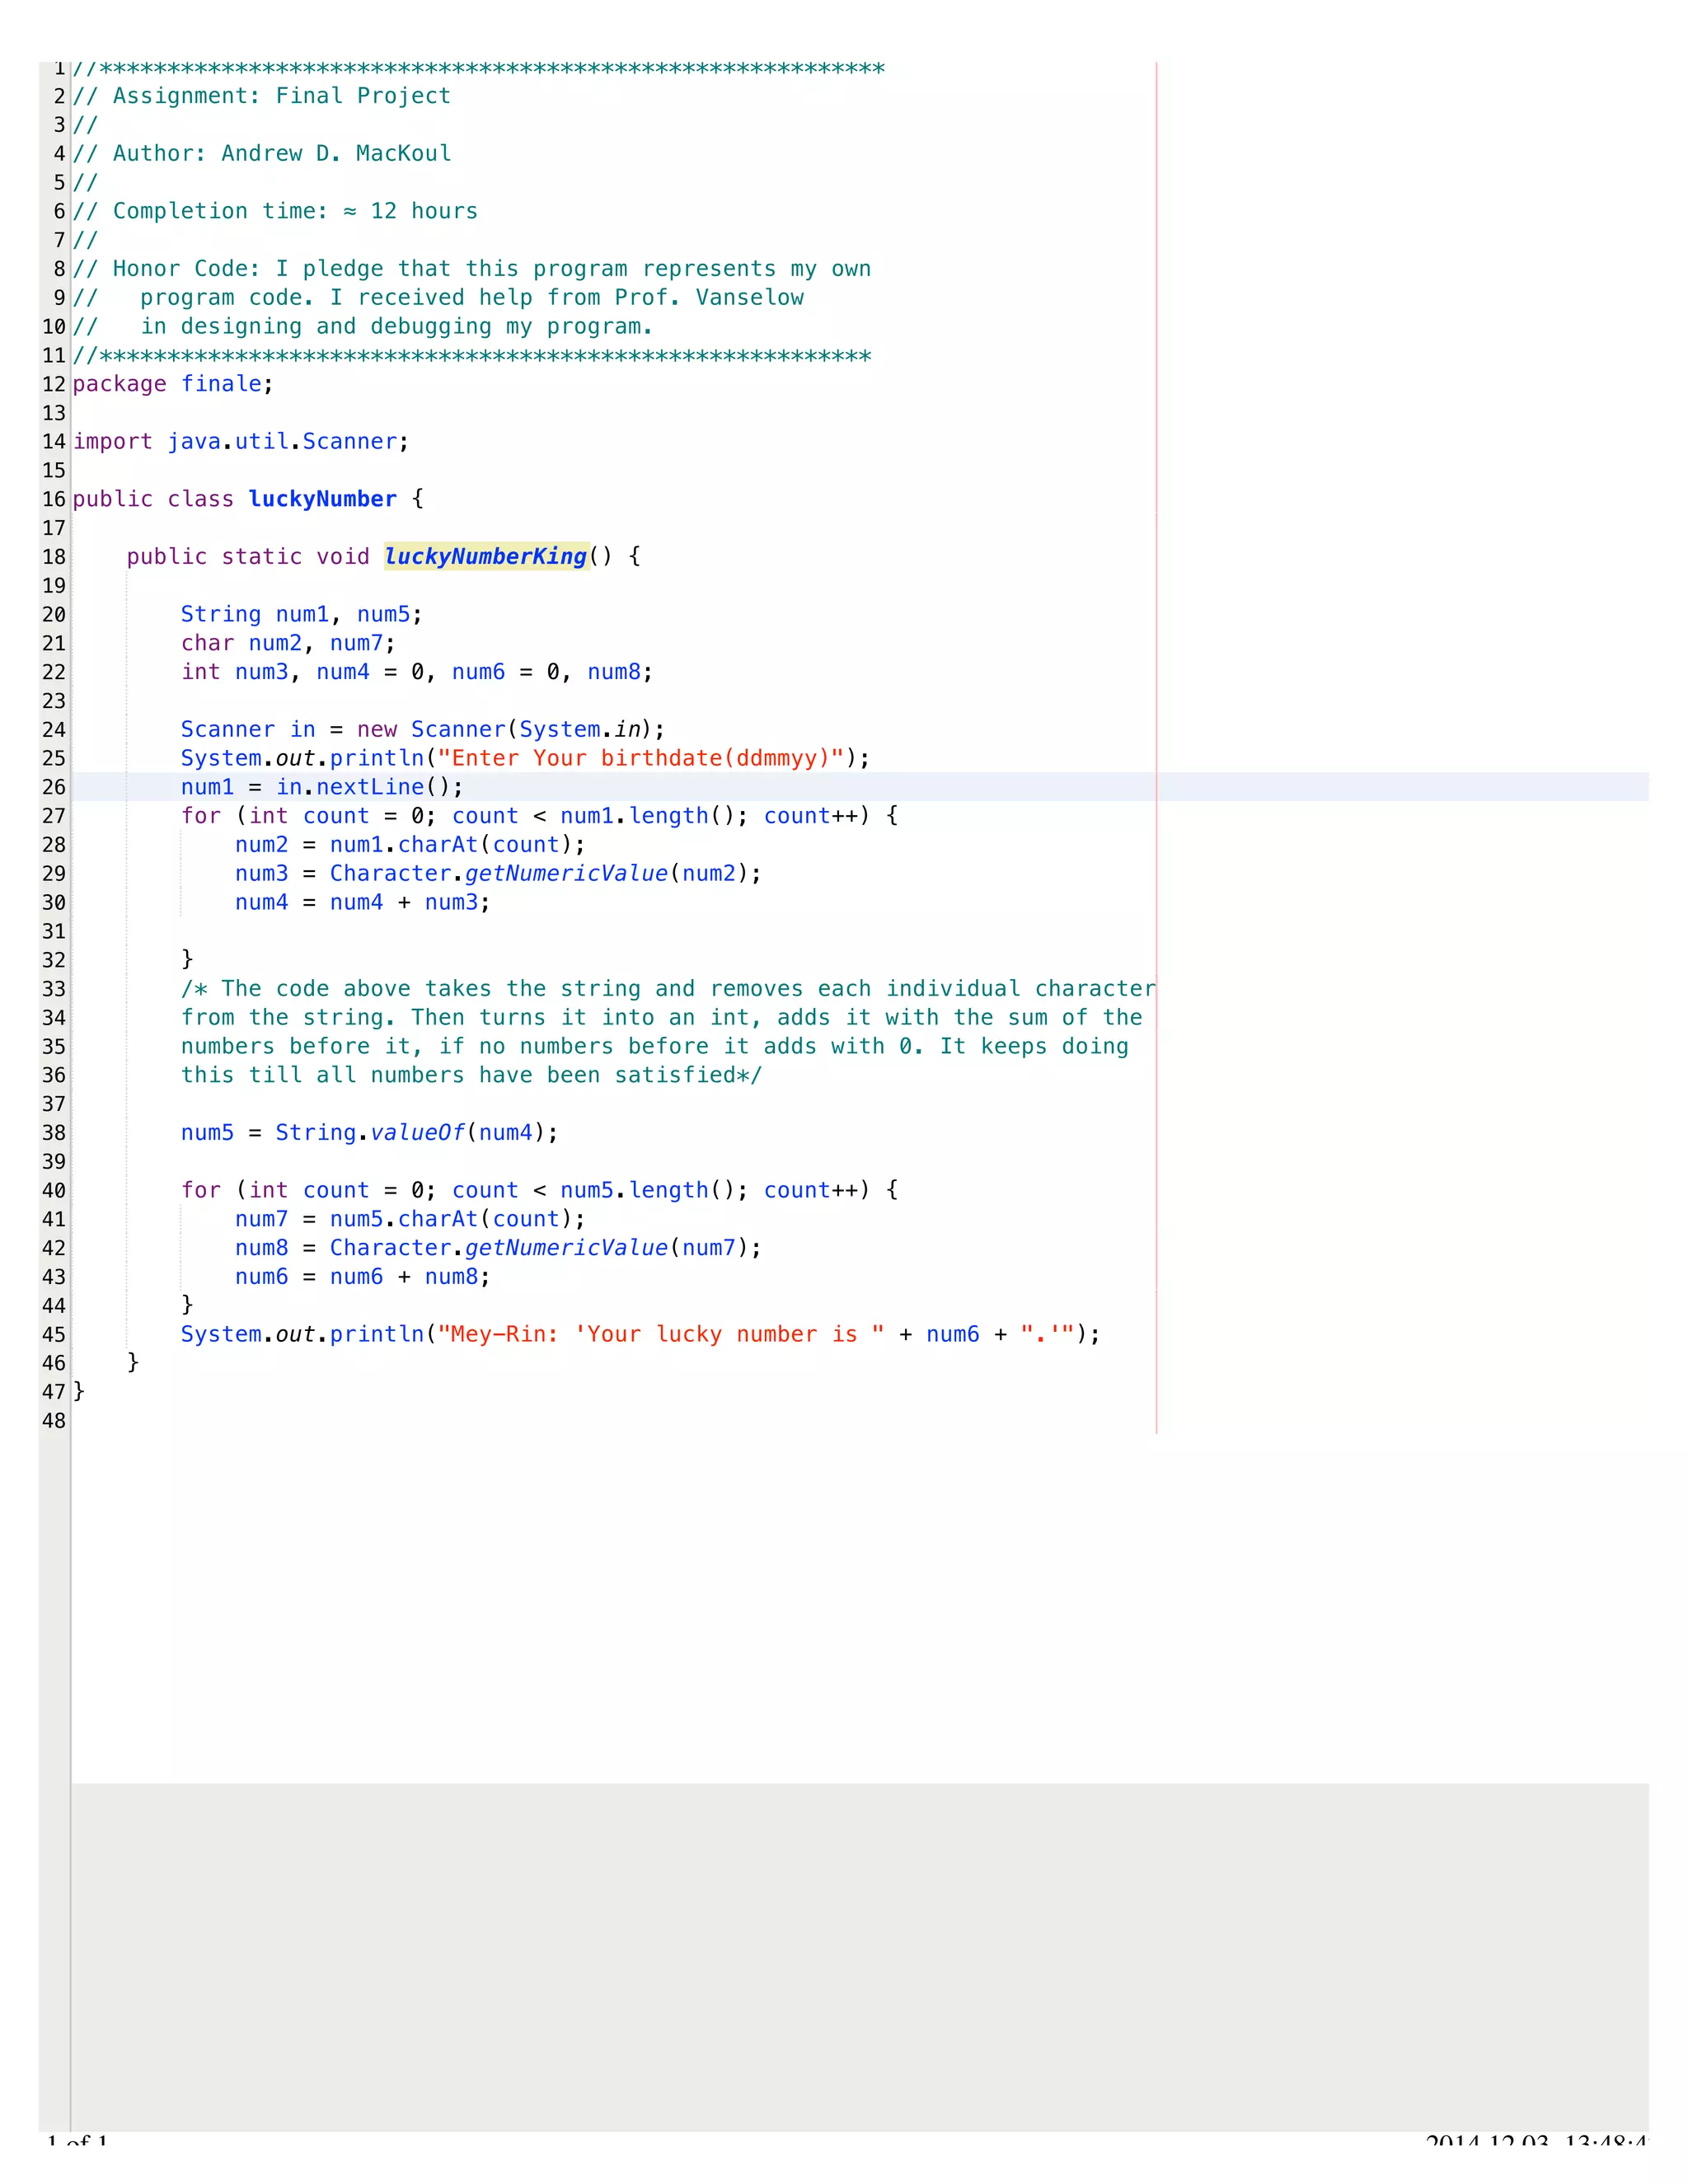
Task: Click the import java.util.Scanner line
Action: [x=241, y=442]
